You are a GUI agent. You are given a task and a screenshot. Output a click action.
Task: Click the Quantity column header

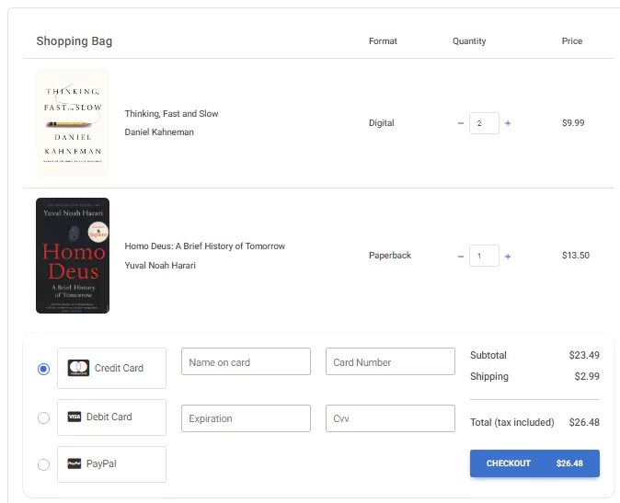pyautogui.click(x=469, y=41)
